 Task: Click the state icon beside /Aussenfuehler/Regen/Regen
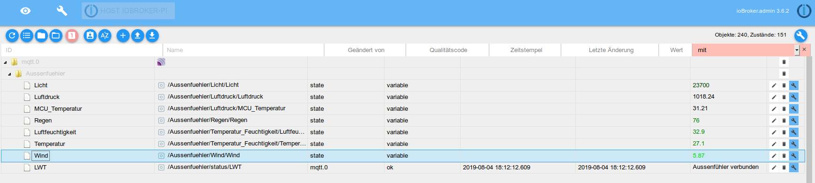(x=161, y=121)
